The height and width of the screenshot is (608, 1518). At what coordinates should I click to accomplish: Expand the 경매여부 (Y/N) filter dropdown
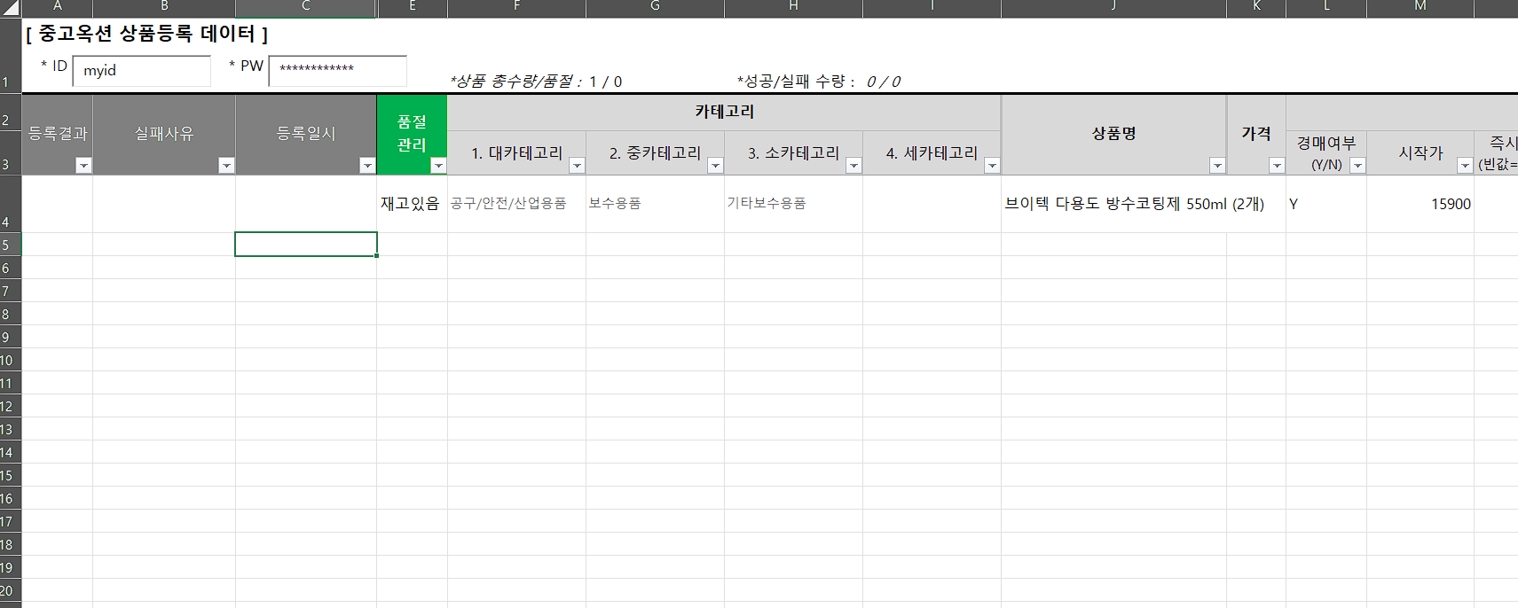(x=1357, y=166)
